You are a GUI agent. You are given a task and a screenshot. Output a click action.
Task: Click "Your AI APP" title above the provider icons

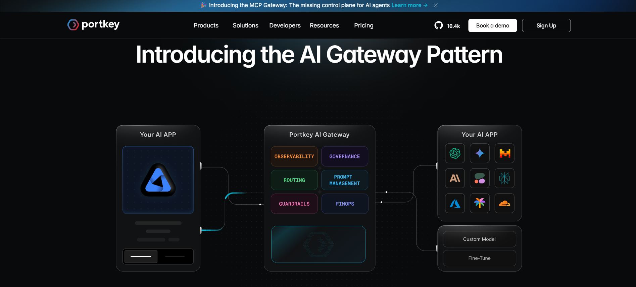click(x=480, y=135)
